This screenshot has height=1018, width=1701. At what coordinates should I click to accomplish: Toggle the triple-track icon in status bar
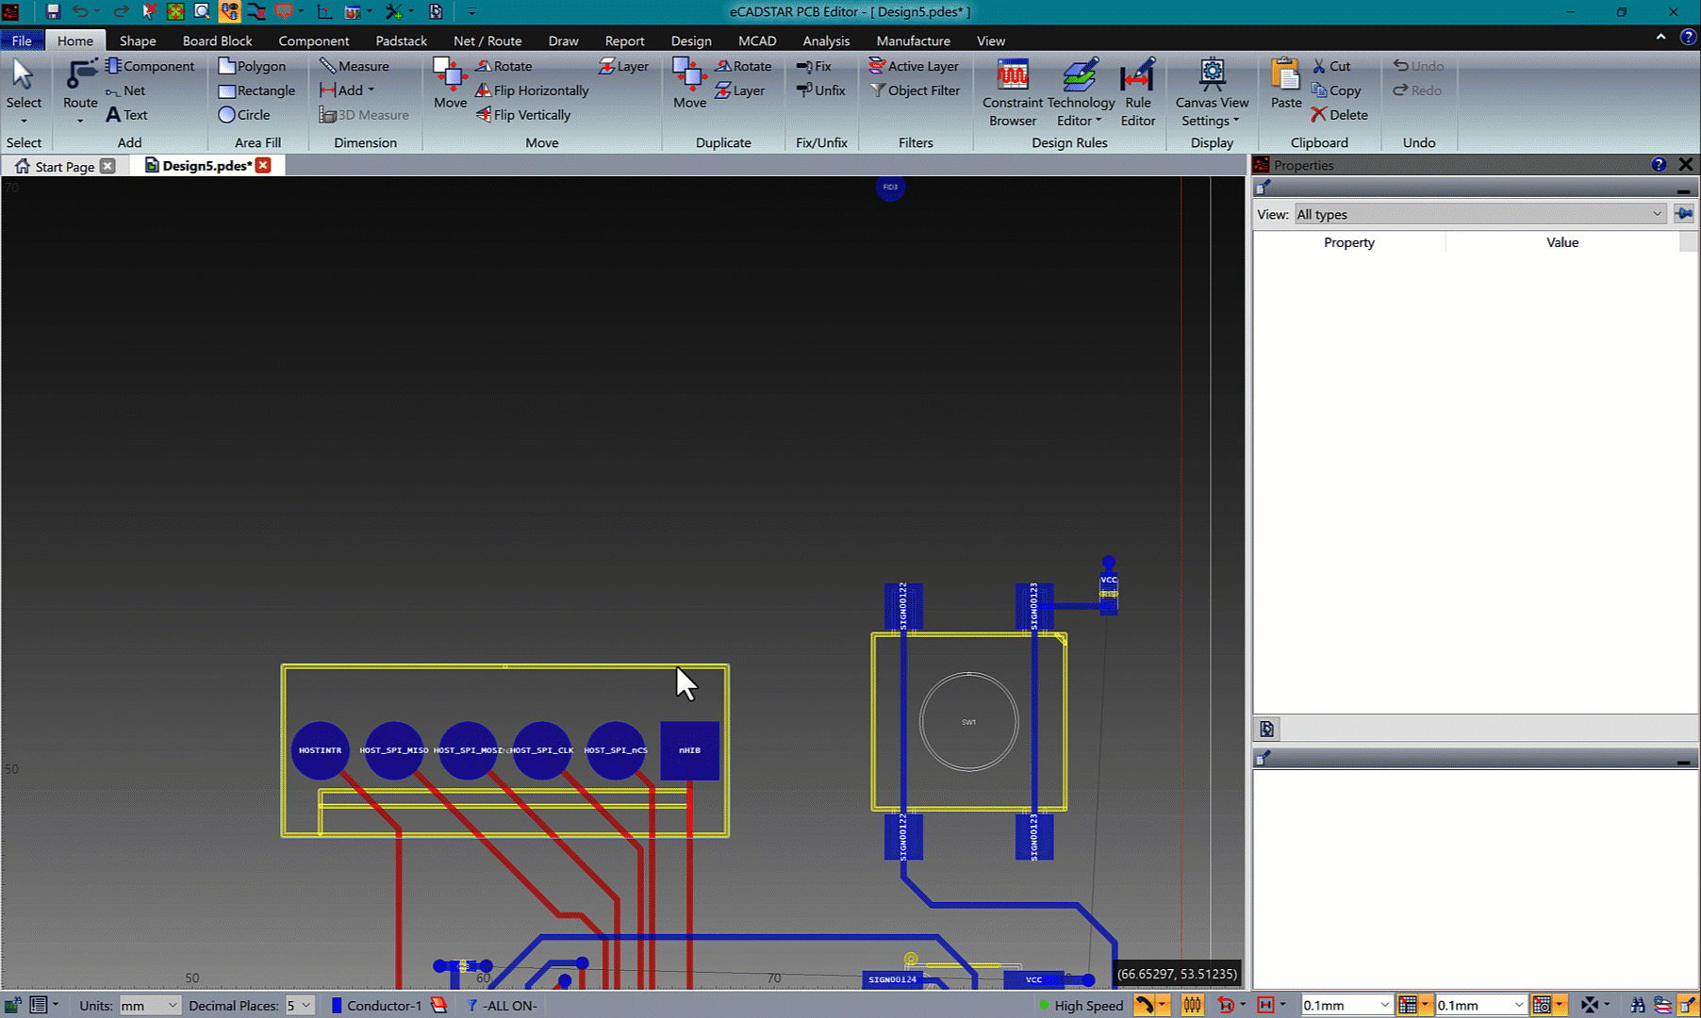point(1192,1006)
